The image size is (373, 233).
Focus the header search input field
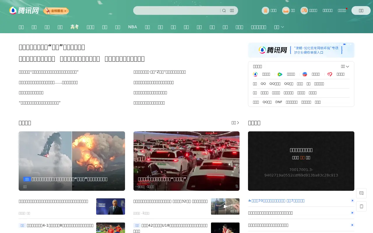[x=177, y=10]
